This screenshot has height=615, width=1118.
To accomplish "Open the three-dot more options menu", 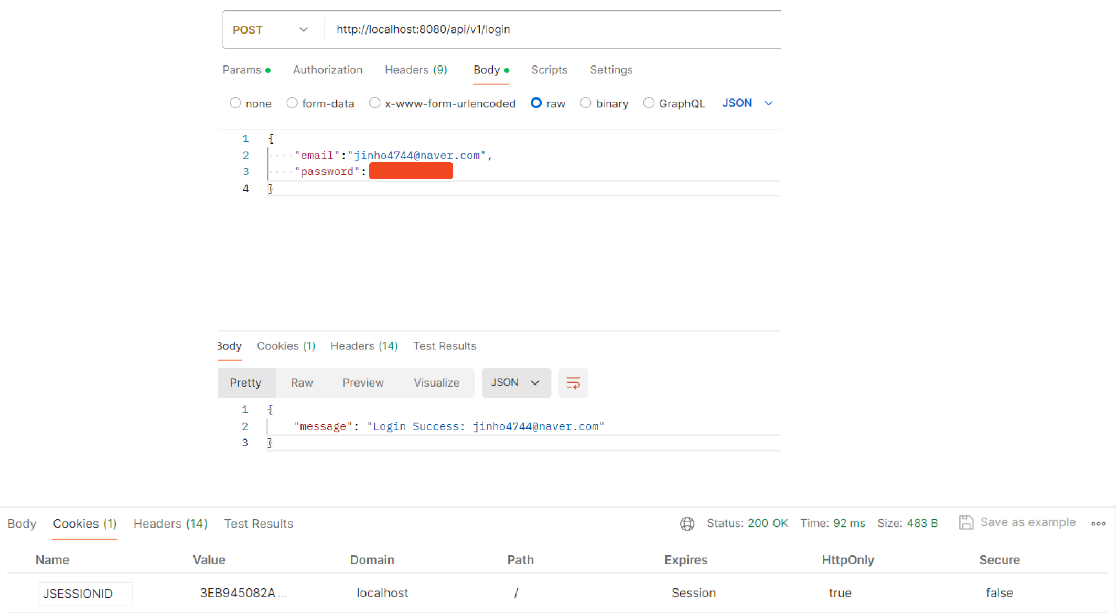I will coord(1098,523).
